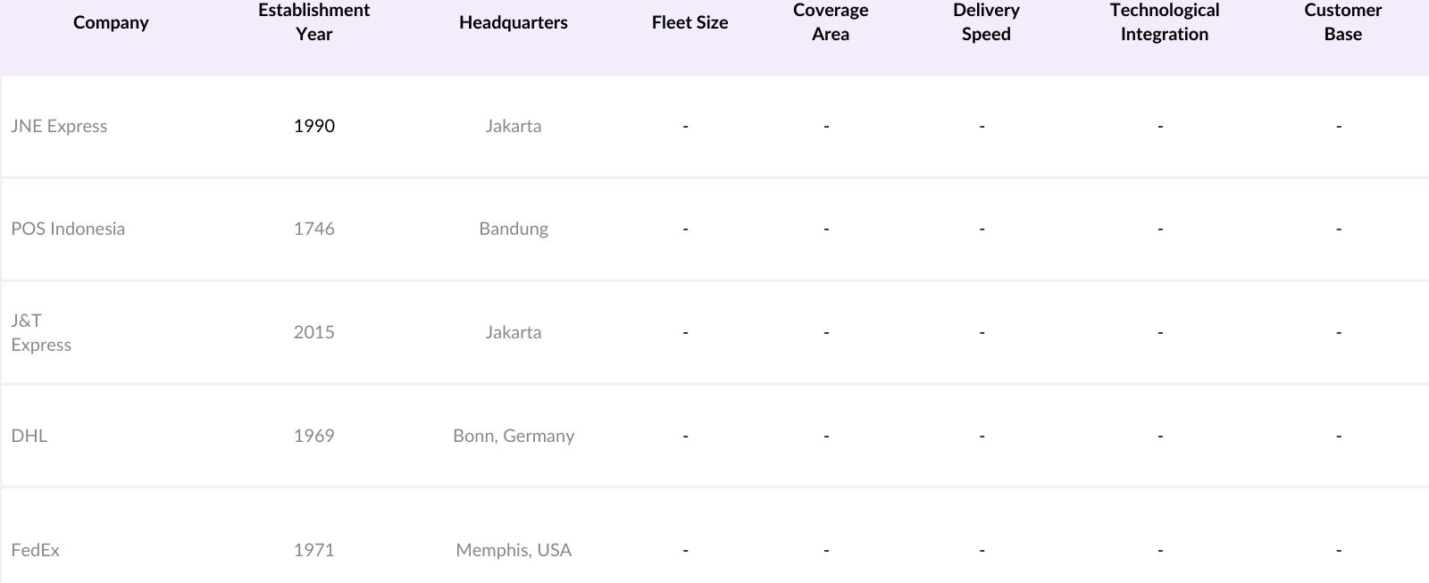
Task: Click the Bonn, Germany headquarters cell
Action: pyautogui.click(x=513, y=436)
